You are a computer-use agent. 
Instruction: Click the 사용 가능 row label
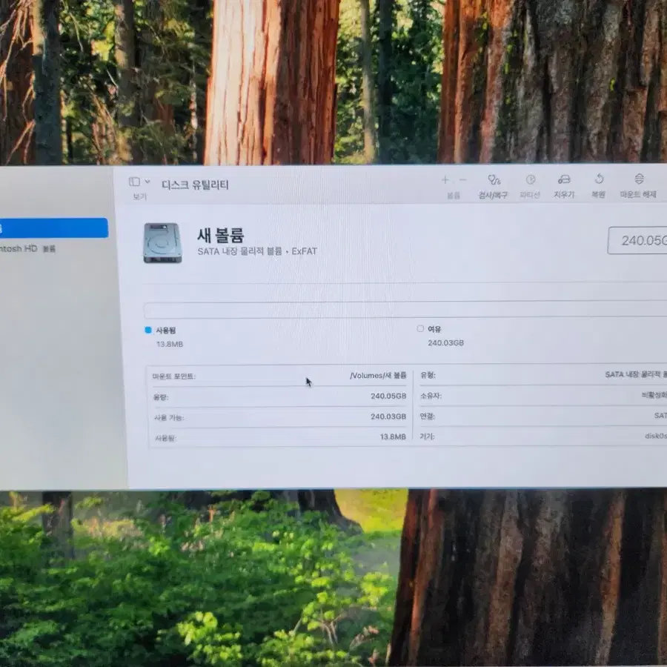tap(169, 418)
